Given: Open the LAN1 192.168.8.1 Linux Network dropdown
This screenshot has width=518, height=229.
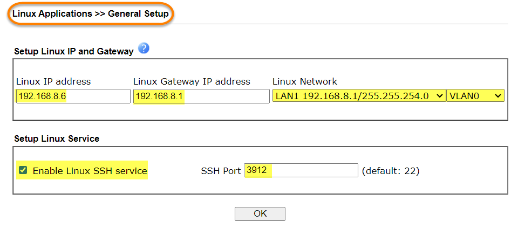Looking at the screenshot, I should click(359, 96).
